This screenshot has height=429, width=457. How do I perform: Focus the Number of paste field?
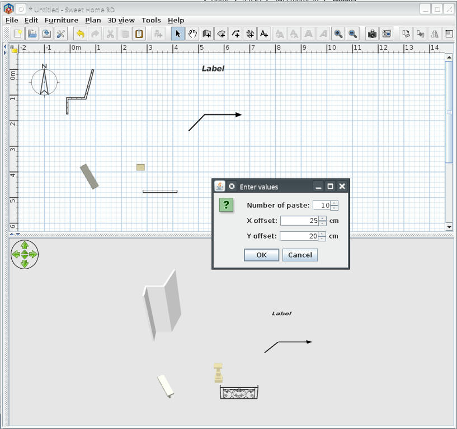322,205
